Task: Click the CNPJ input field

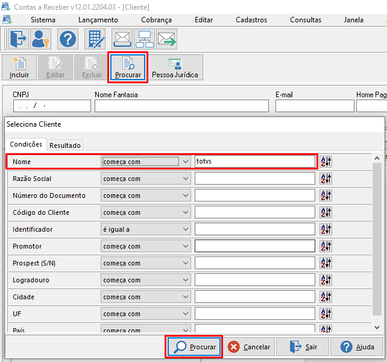Action: (52, 106)
